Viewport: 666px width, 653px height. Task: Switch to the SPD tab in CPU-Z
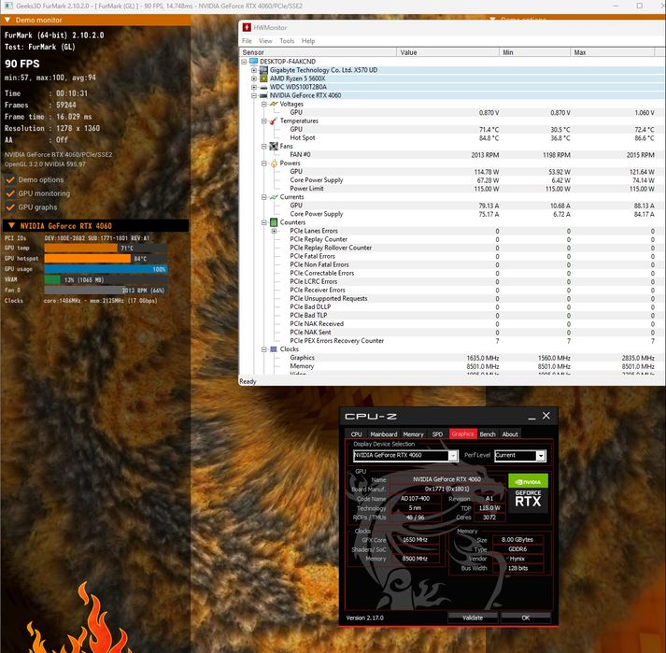pos(437,434)
